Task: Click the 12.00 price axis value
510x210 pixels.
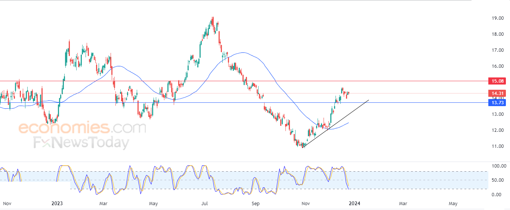Action: [497, 130]
